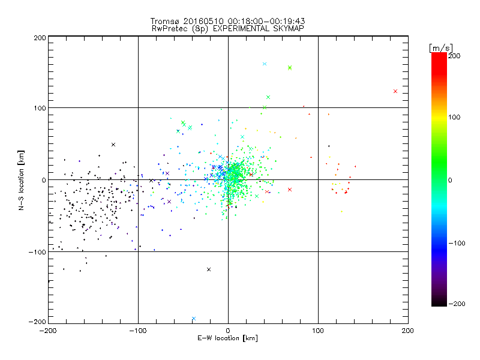This screenshot has width=480, height=360.
Task: Click the plot title 'Tromsø 20160510 00:18:00-00:19:43'
Action: (x=227, y=21)
